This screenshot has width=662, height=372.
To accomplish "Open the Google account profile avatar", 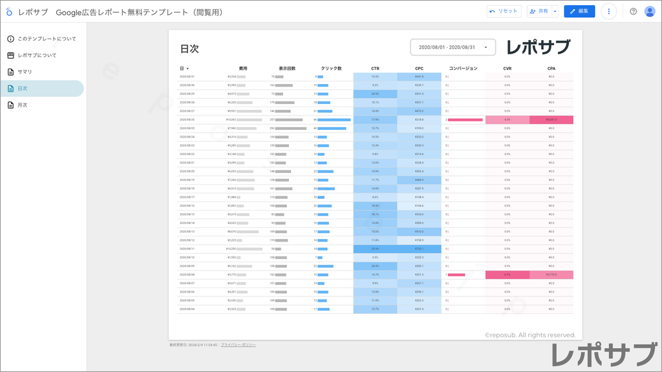I will pos(650,11).
